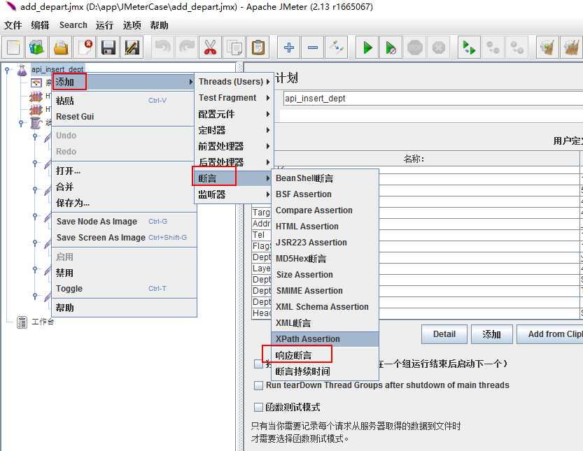Select 断言持续时间 menu item
The image size is (583, 451).
pyautogui.click(x=325, y=371)
